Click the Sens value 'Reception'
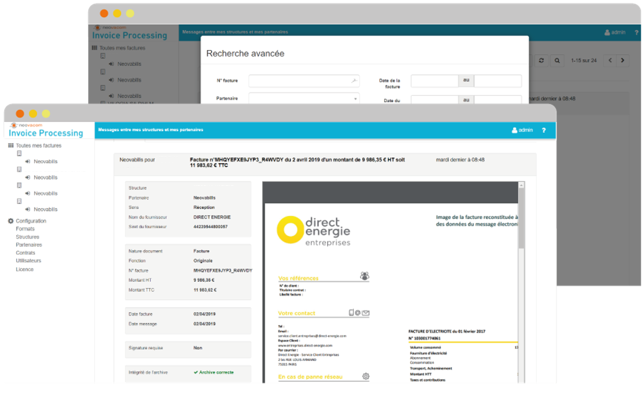 204,207
